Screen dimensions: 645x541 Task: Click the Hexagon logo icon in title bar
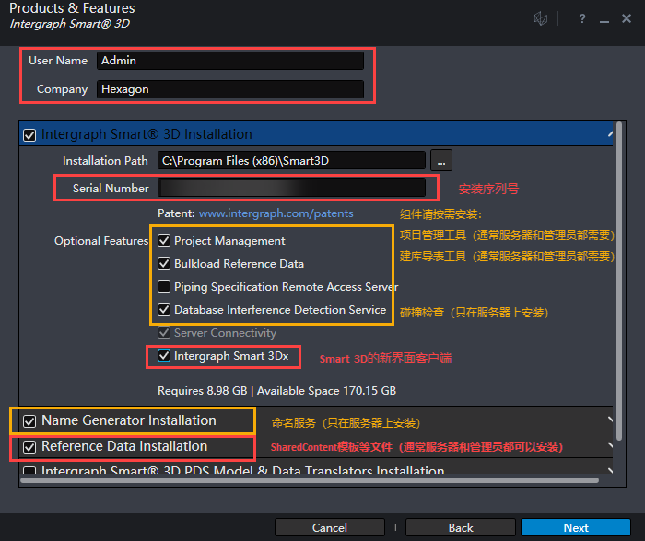(543, 18)
